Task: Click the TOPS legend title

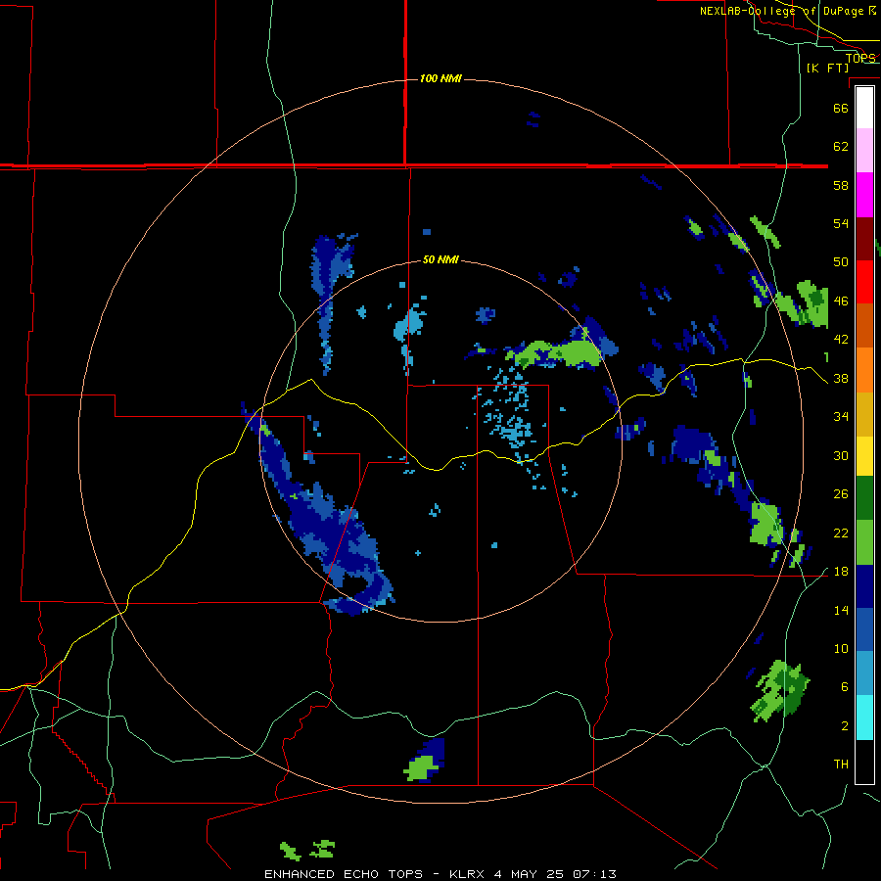Action: (x=860, y=58)
